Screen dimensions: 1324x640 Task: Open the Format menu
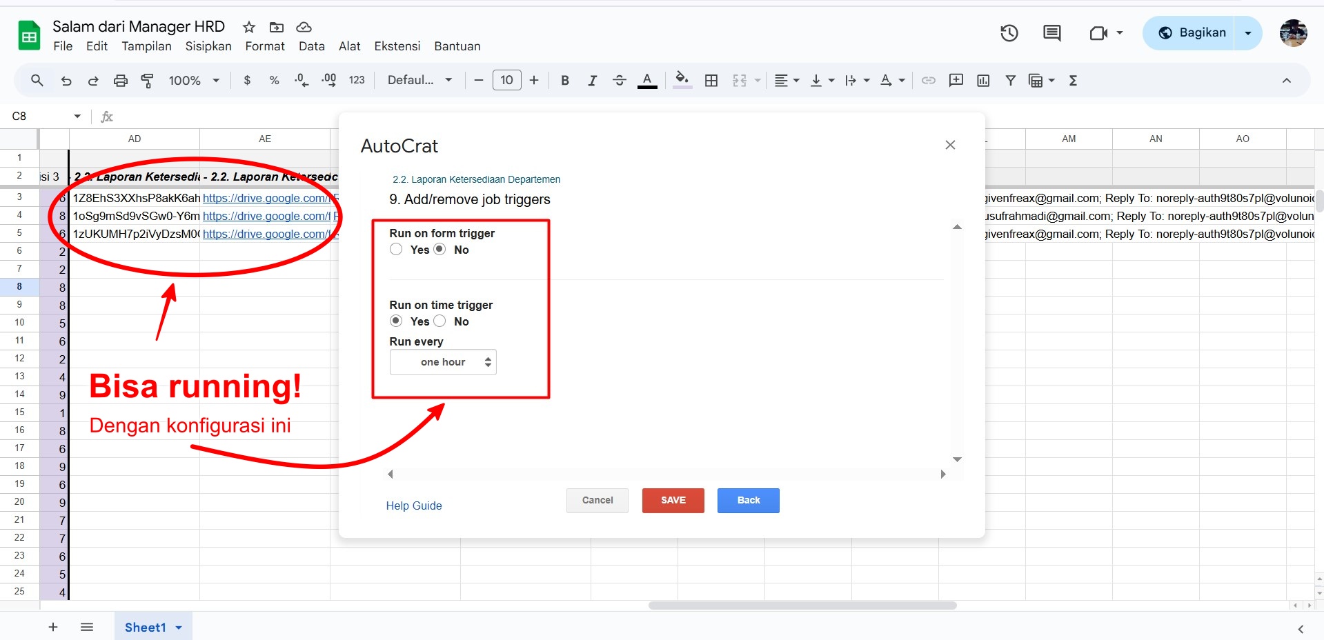click(x=265, y=46)
